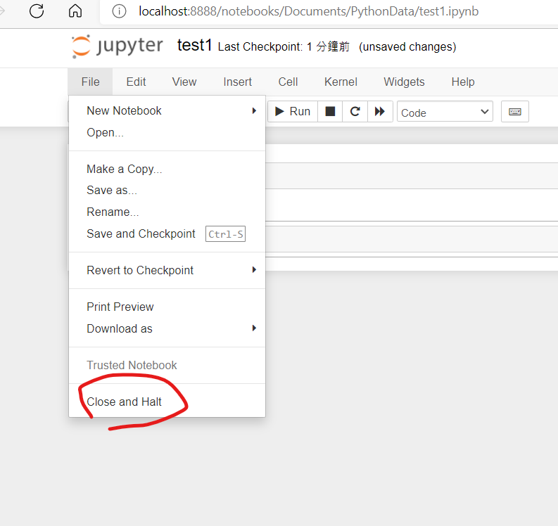Screen dimensions: 558x526
Task: Open the command palette keyboard icon
Action: [x=515, y=112]
